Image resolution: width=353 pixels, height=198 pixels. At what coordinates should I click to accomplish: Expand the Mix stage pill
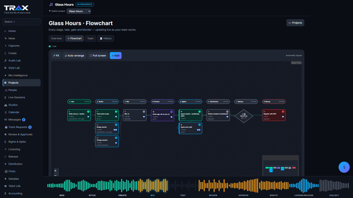tap(135, 102)
